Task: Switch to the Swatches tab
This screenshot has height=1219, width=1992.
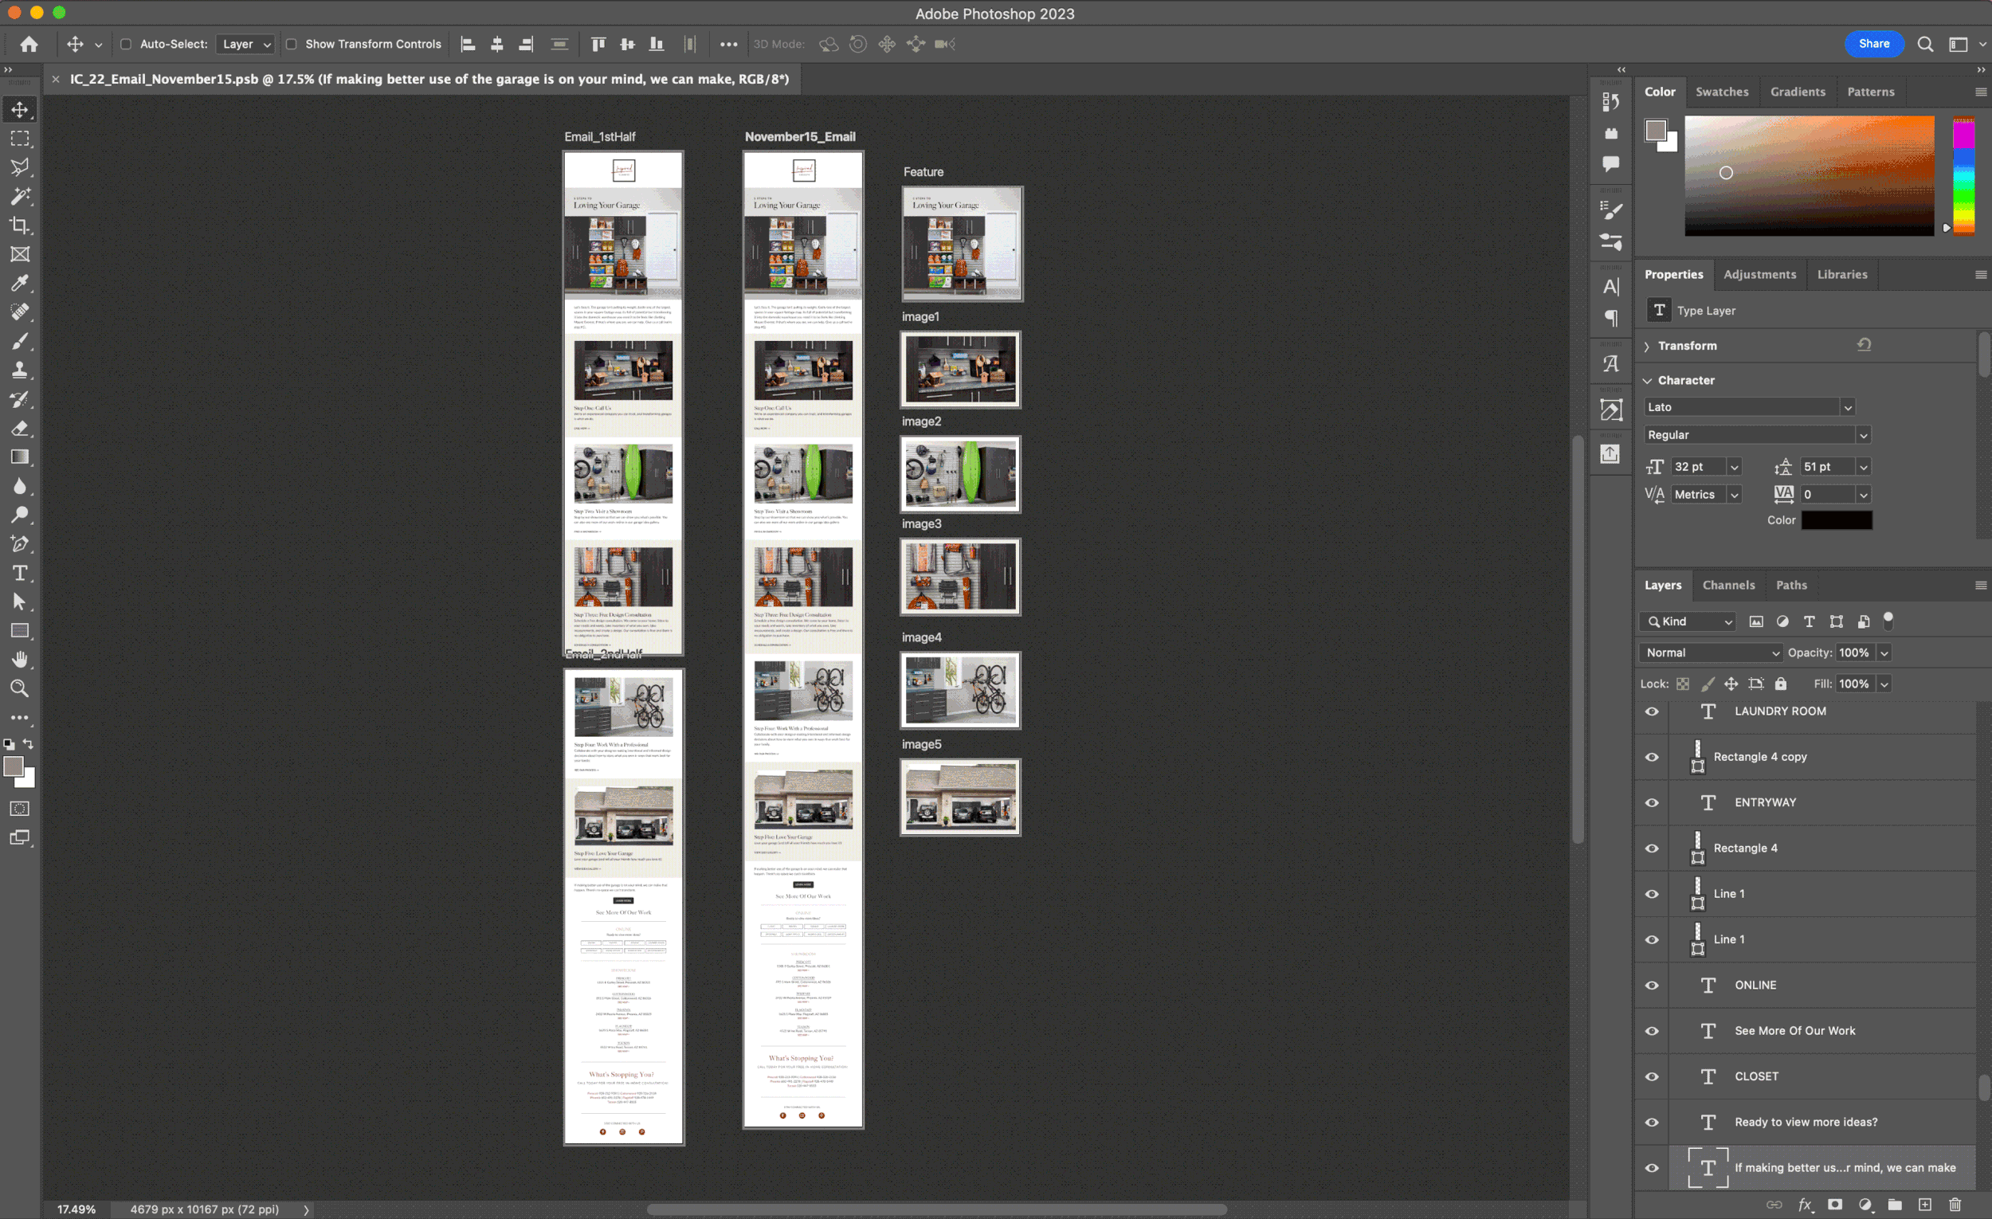Action: [1721, 92]
